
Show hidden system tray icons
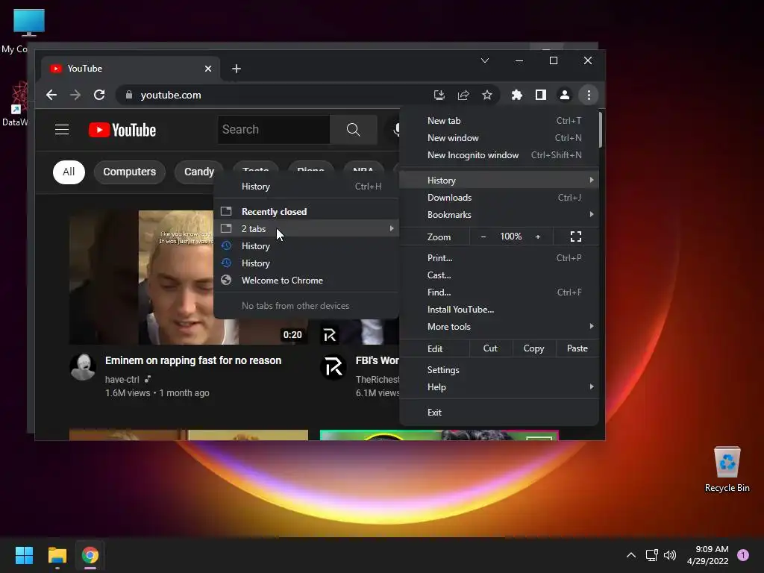631,555
